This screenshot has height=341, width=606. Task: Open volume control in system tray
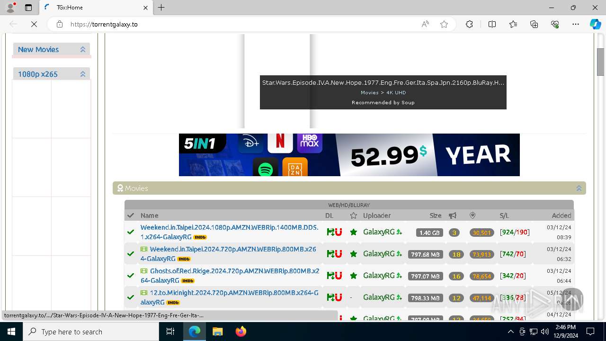[545, 332]
